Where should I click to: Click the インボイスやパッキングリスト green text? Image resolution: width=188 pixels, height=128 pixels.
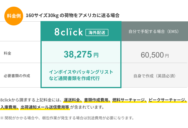pyautogui.click(x=81, y=72)
